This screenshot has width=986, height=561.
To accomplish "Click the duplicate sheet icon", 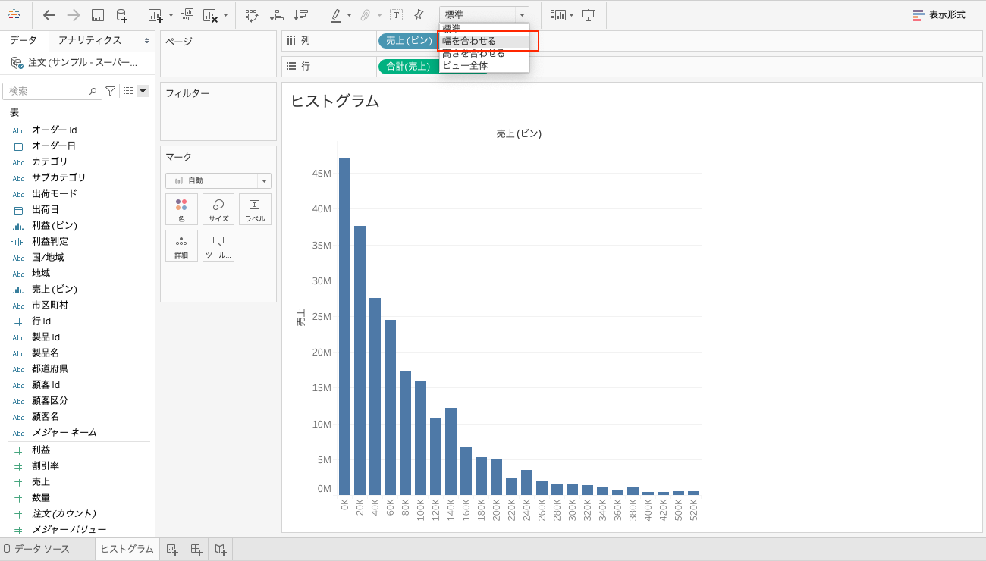I will coord(187,15).
